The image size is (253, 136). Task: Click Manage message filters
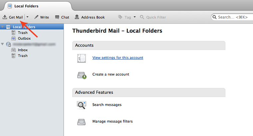[x=113, y=121]
